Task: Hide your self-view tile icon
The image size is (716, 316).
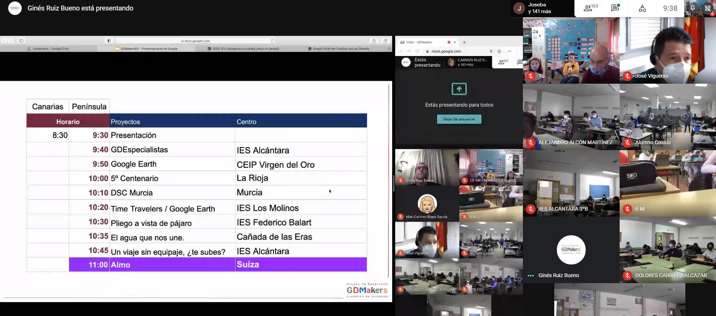Action: click(x=707, y=8)
